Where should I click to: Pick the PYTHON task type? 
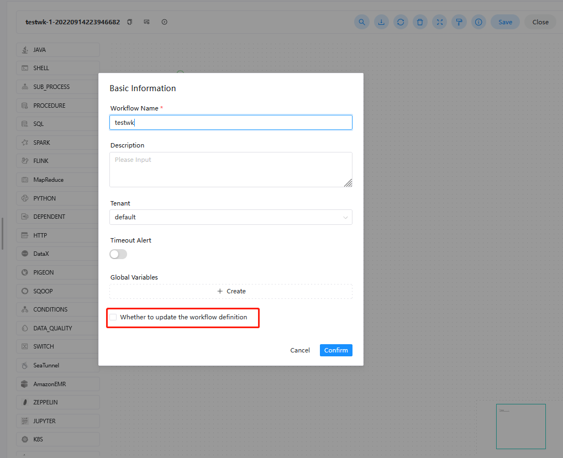[x=58, y=198]
